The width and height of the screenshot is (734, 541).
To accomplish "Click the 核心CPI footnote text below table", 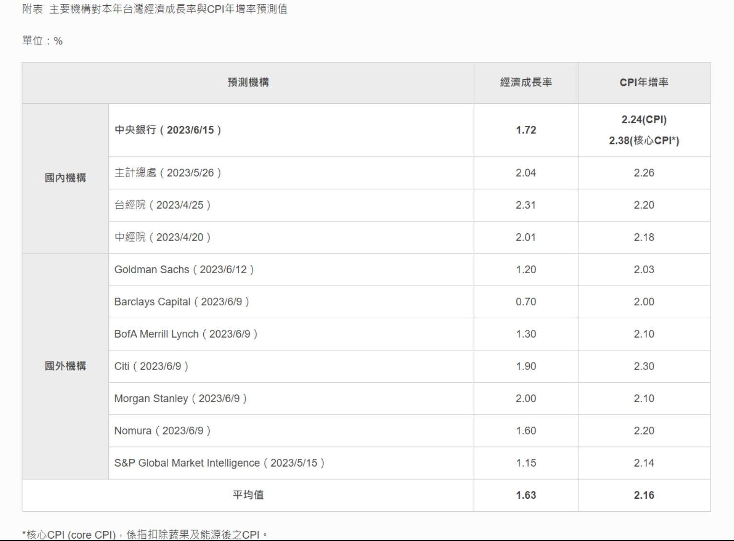I will point(145,534).
